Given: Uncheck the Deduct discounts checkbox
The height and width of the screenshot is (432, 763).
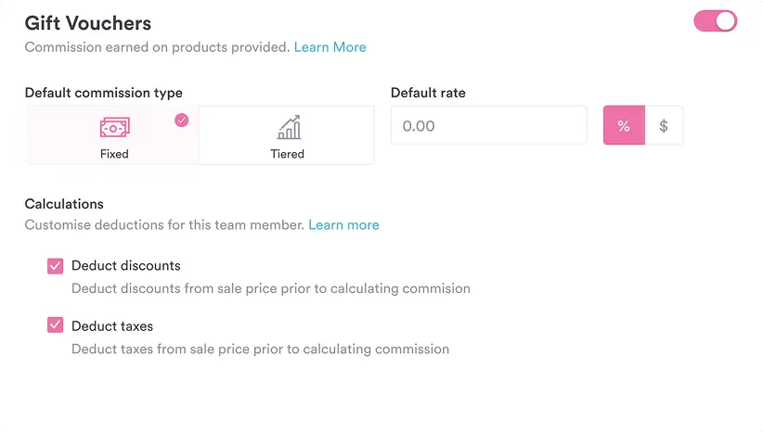Looking at the screenshot, I should point(55,266).
